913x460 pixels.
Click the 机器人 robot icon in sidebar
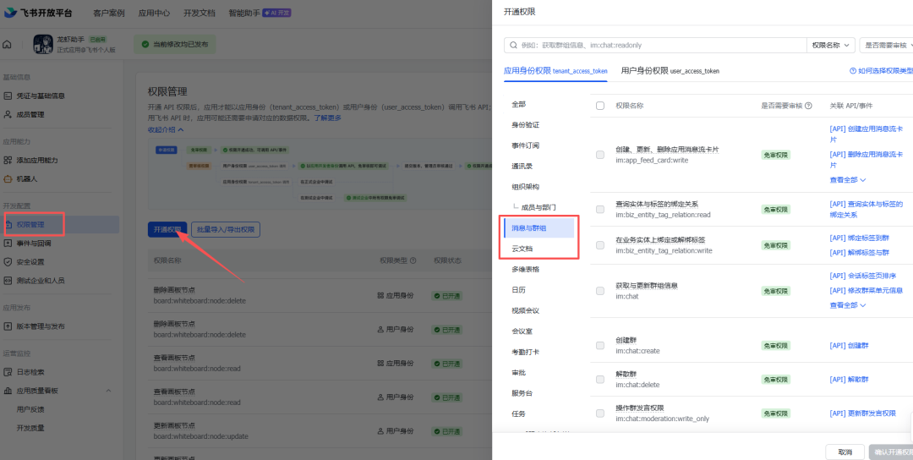coord(8,178)
